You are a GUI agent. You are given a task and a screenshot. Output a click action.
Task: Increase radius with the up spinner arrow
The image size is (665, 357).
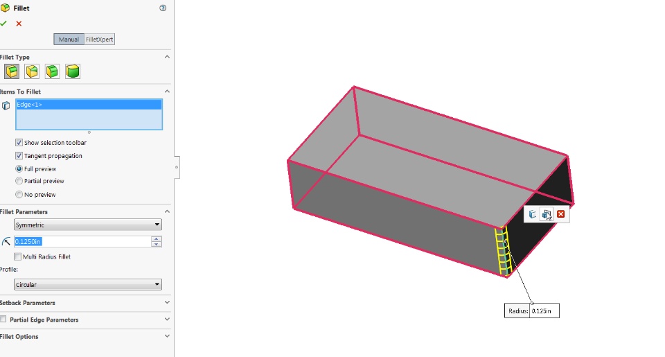pyautogui.click(x=157, y=239)
